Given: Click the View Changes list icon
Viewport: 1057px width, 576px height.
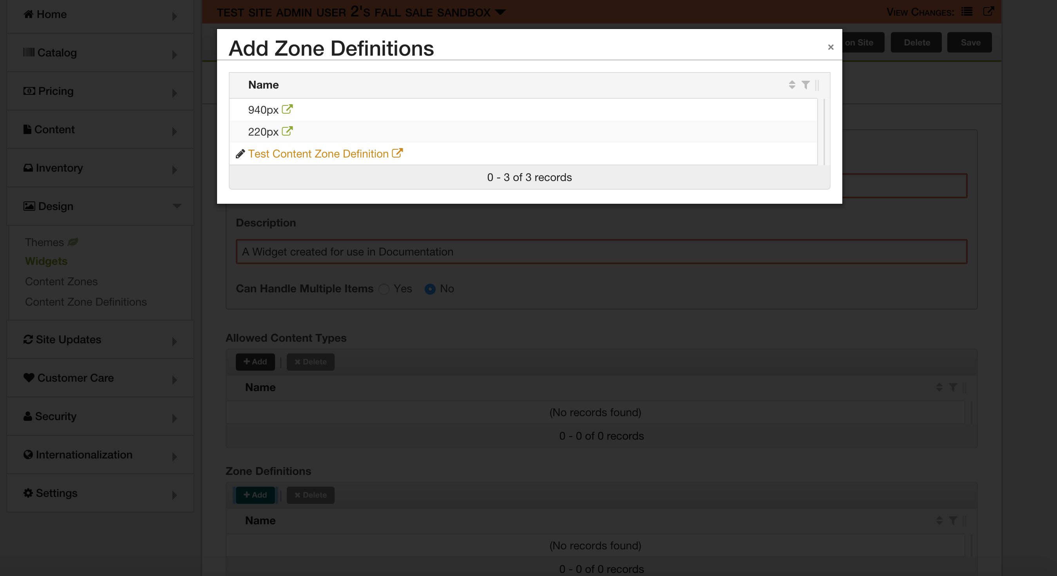Looking at the screenshot, I should coord(967,11).
